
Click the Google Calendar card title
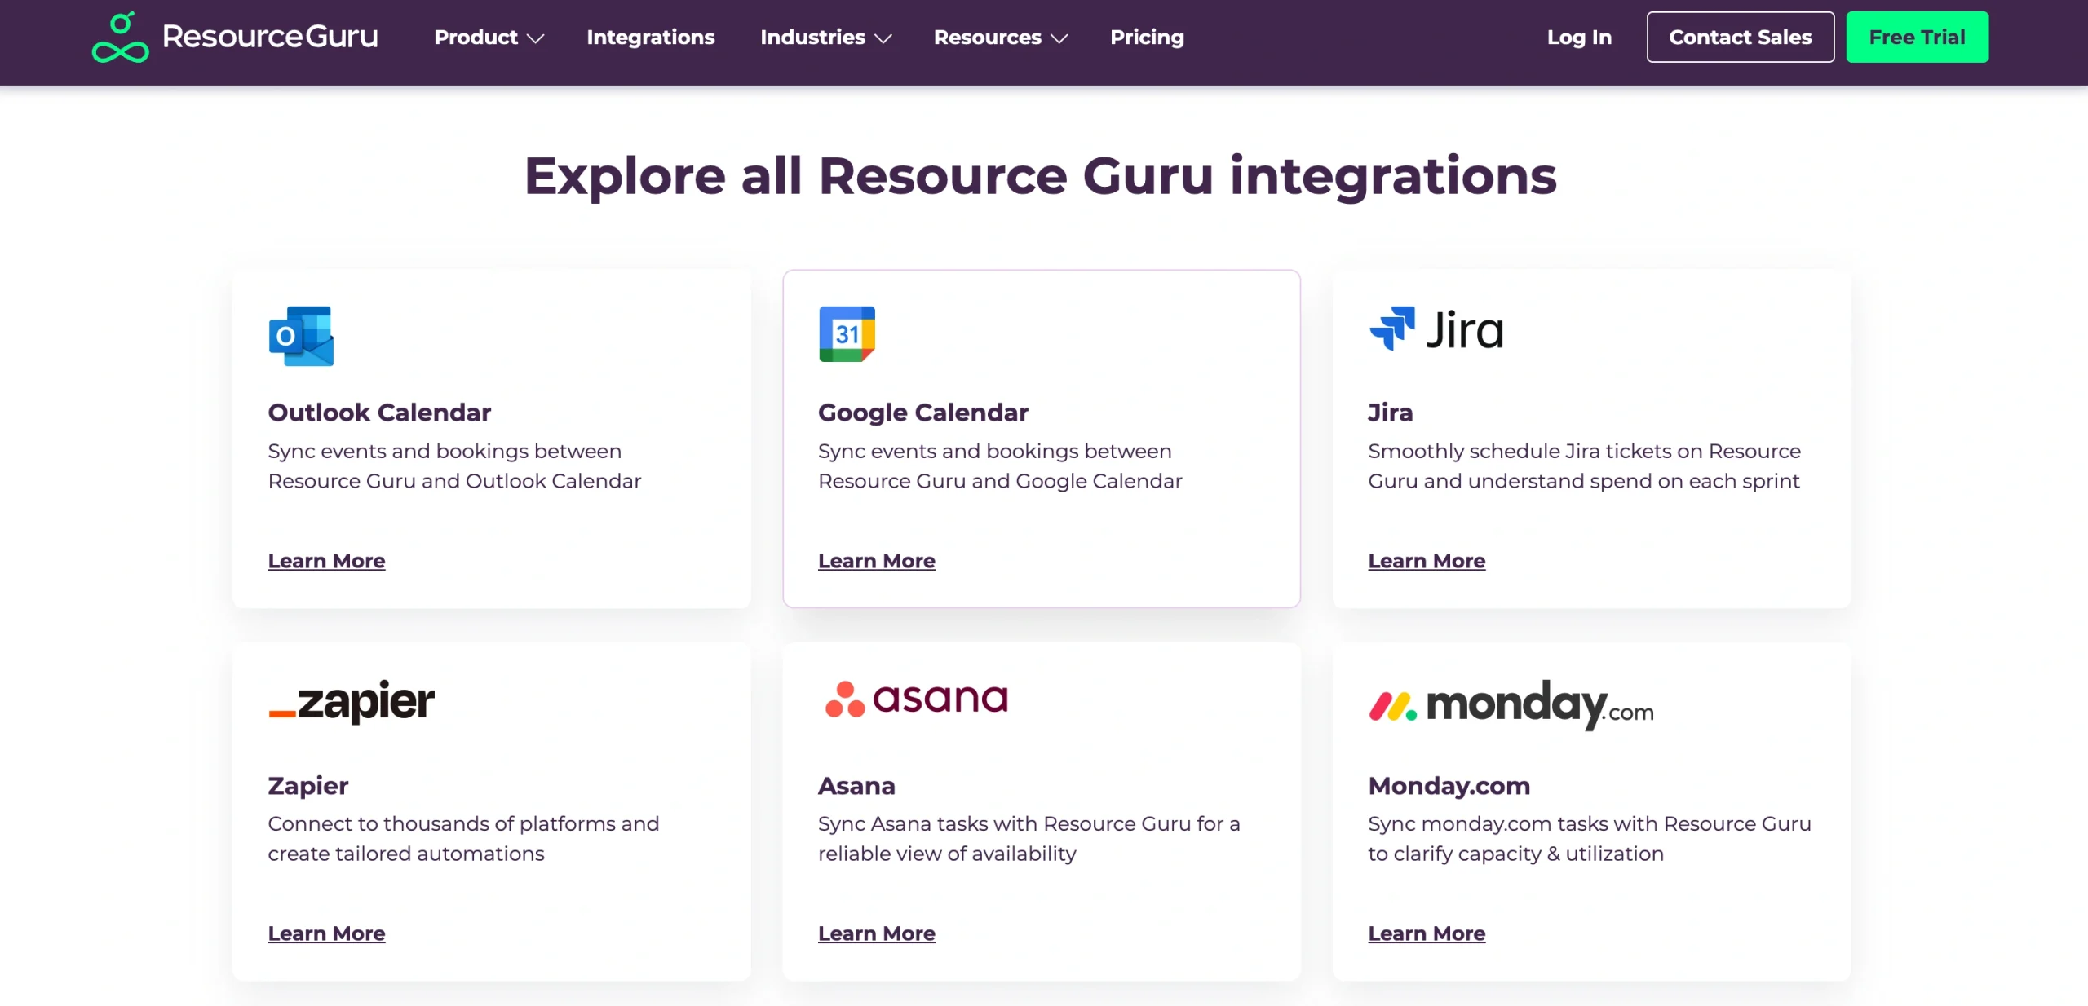point(923,413)
